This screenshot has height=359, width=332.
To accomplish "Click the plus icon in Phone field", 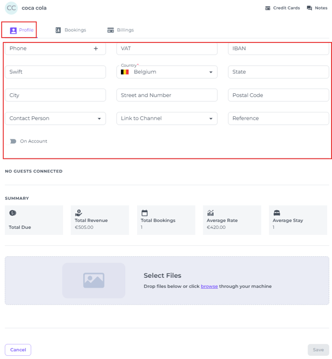I will pyautogui.click(x=96, y=49).
